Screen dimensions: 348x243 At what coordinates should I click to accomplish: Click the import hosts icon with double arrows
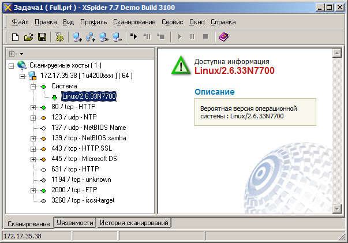point(104,37)
